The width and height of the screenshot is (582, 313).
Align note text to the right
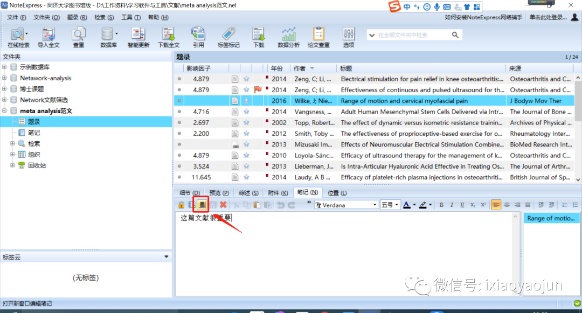tap(517, 205)
